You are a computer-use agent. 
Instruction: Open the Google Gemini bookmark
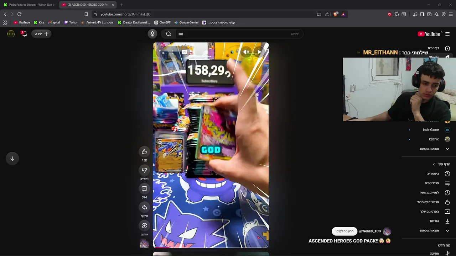[186, 22]
